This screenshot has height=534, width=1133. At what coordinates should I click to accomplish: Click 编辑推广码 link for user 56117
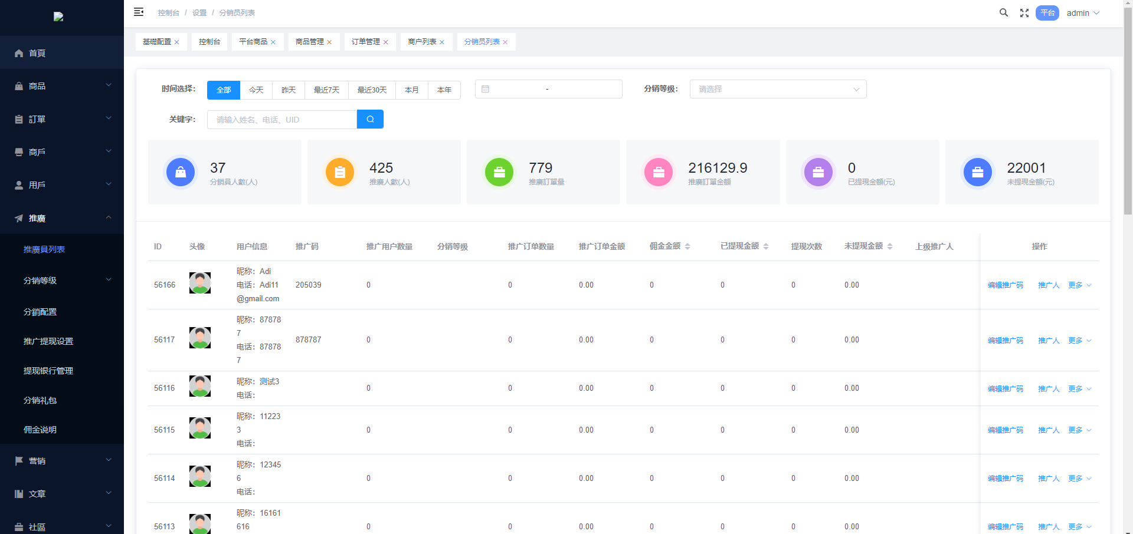pyautogui.click(x=1006, y=341)
